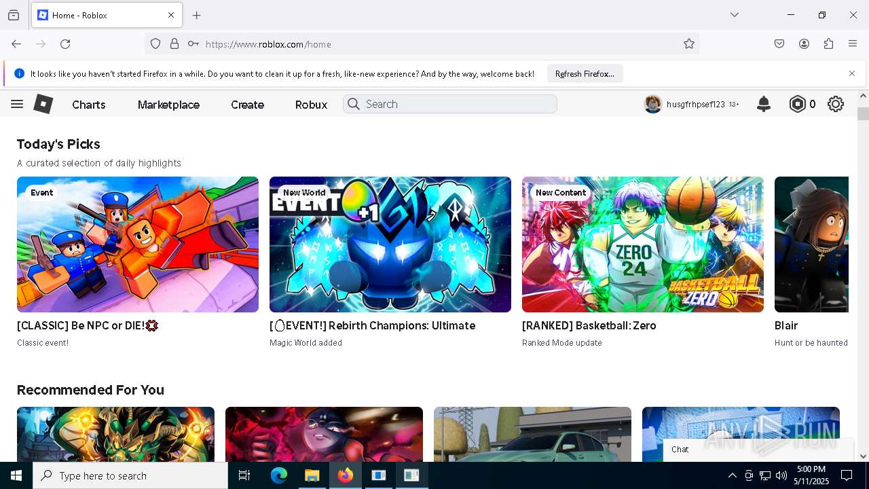The image size is (869, 489).
Task: Click the Windows taskbar search box
Action: click(x=130, y=475)
